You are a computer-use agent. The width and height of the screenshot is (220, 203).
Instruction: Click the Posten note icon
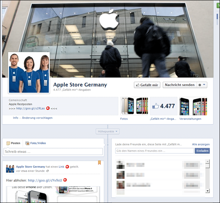(8, 143)
